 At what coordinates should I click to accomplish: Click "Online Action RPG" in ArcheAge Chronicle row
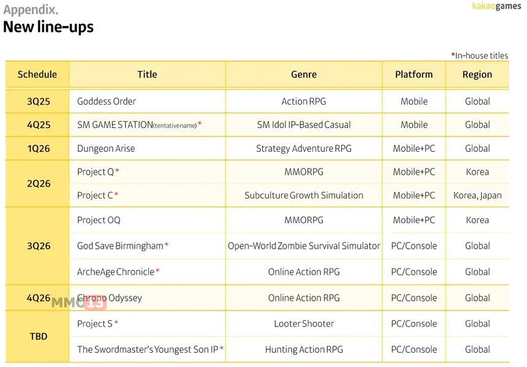304,272
